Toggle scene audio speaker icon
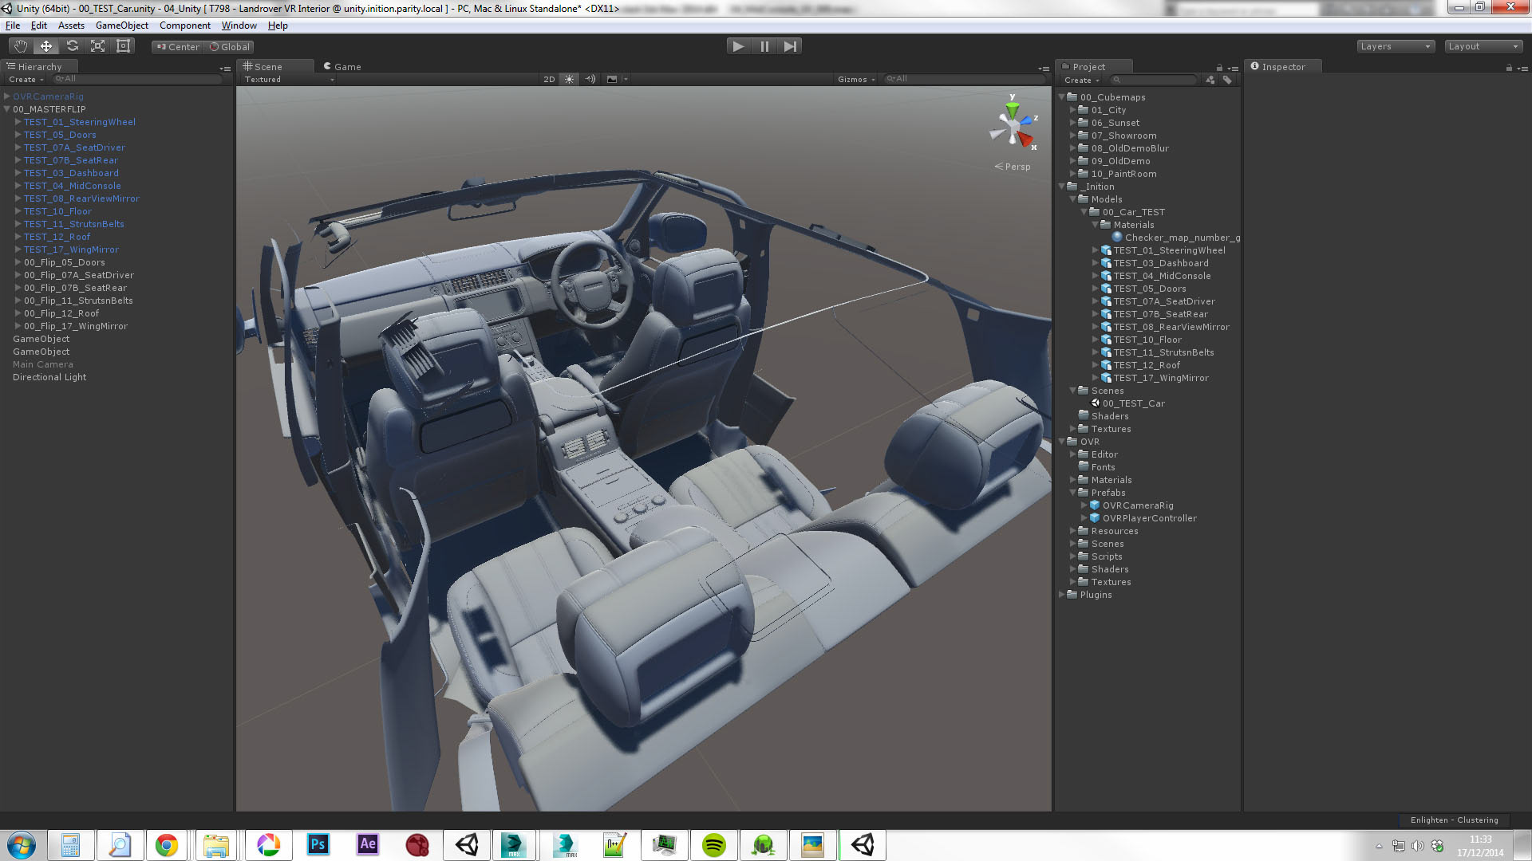 (590, 79)
